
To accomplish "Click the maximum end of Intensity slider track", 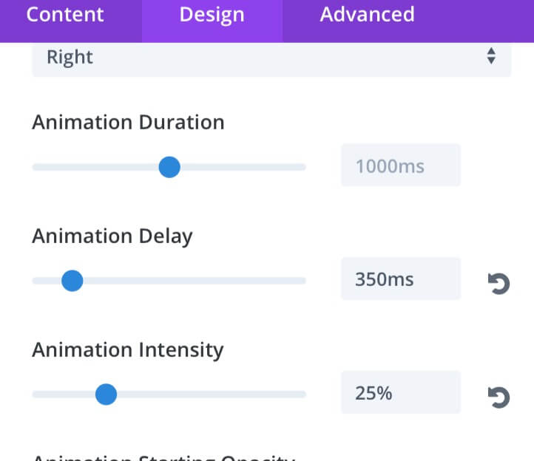I will 303,395.
